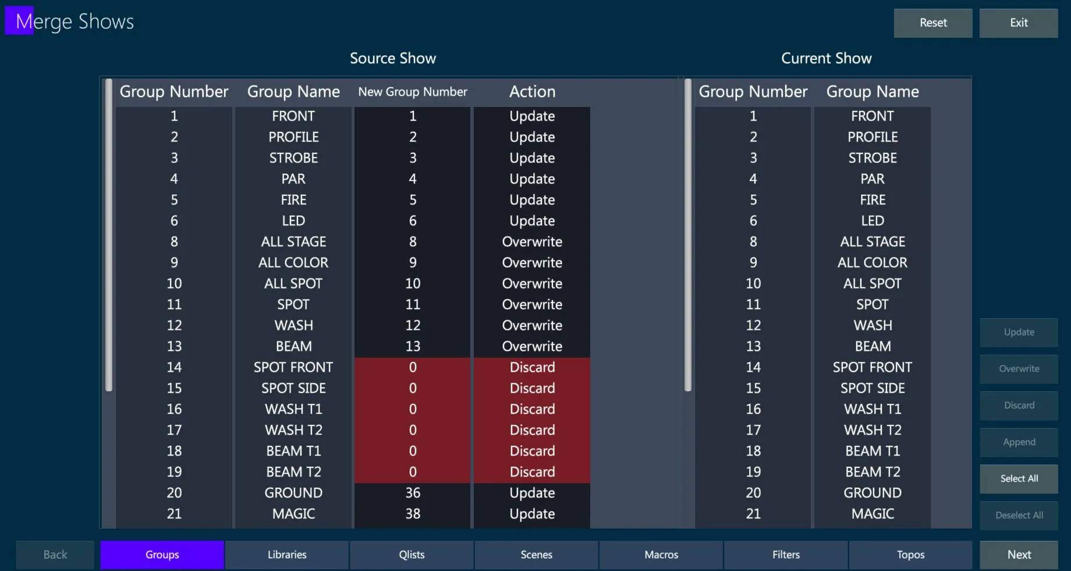Click the Source Show table scrollbar
1071x571 pixels.
tap(108, 235)
